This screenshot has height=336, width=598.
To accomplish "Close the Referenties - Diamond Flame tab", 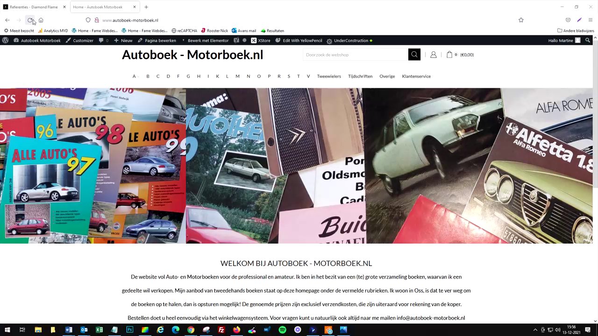I will click(x=64, y=7).
